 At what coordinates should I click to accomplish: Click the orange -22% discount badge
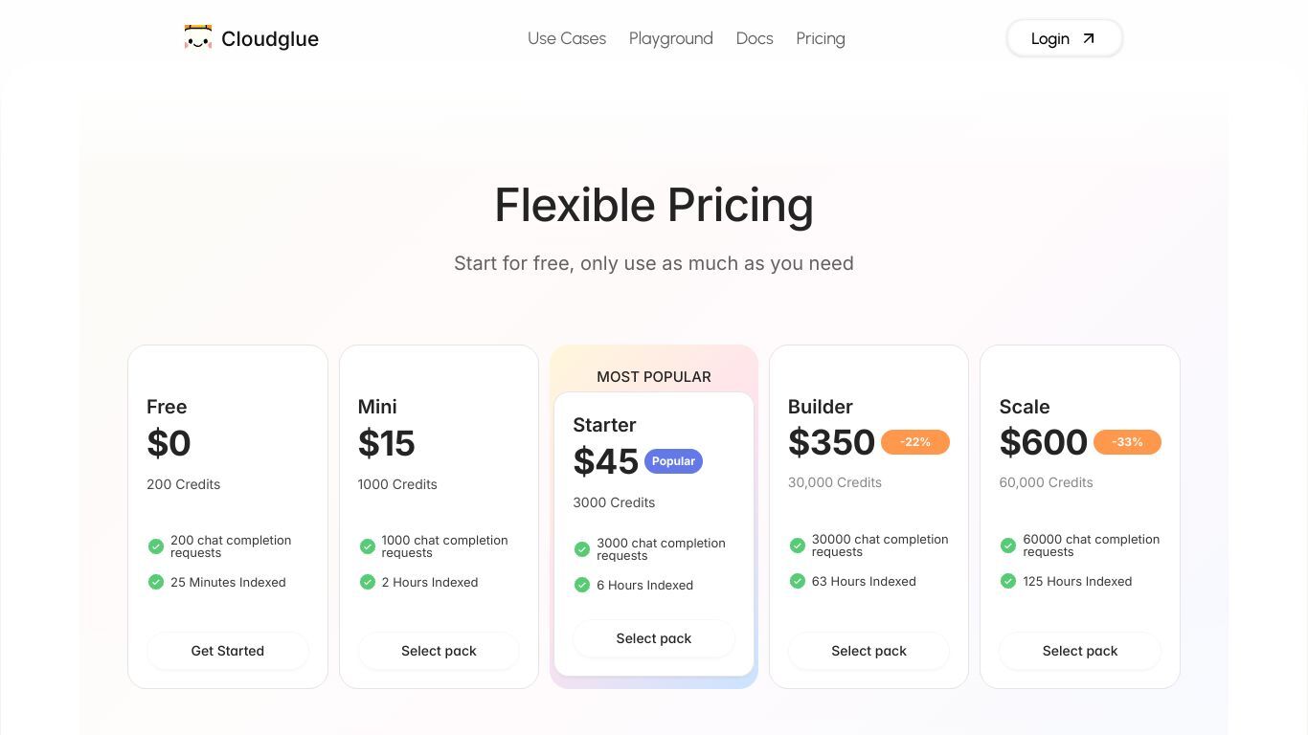pos(915,442)
